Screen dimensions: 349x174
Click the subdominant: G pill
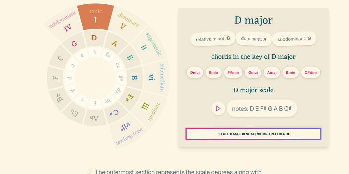pos(294,39)
